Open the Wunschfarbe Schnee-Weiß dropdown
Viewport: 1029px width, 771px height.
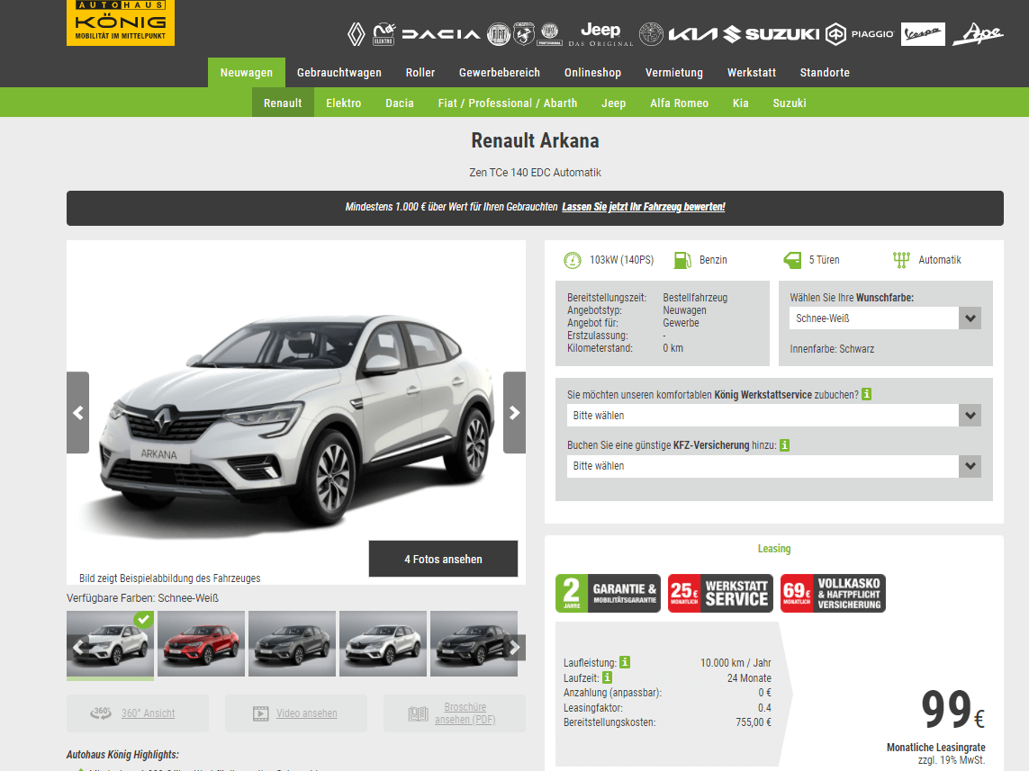pyautogui.click(x=885, y=318)
